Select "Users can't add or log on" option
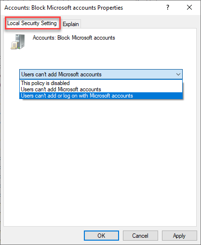This screenshot has width=201, height=245. [x=101, y=96]
